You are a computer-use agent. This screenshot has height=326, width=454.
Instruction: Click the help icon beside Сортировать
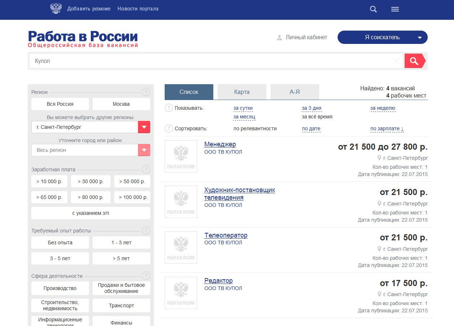[x=169, y=128]
